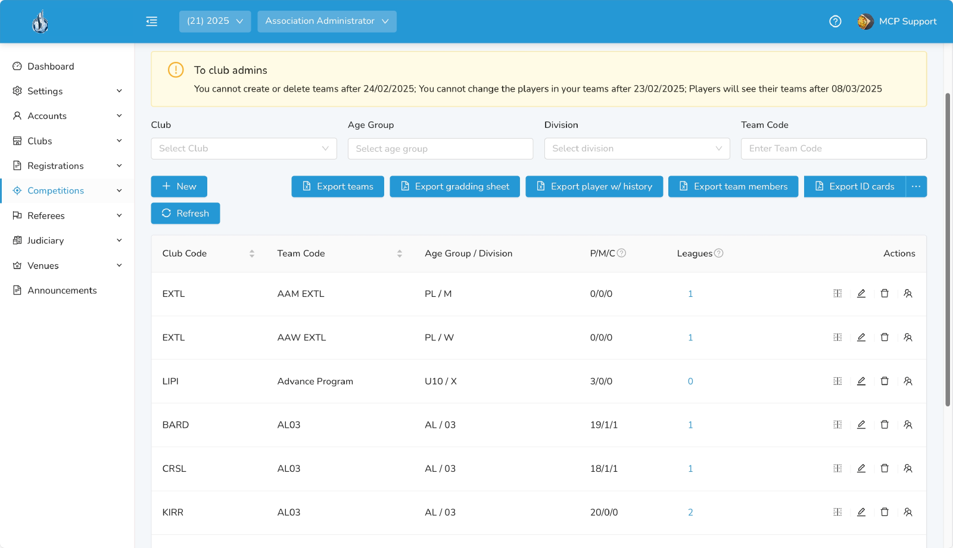Click Export gradding sheet button
The image size is (953, 548).
[454, 186]
